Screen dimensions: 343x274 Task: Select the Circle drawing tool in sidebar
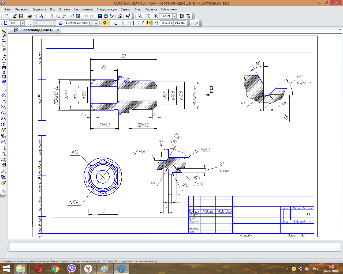pos(3,106)
